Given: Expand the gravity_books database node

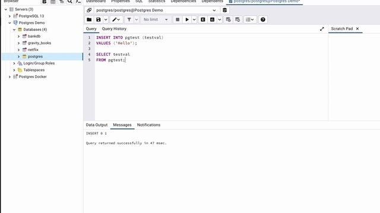Looking at the screenshot, I should [x=18, y=43].
